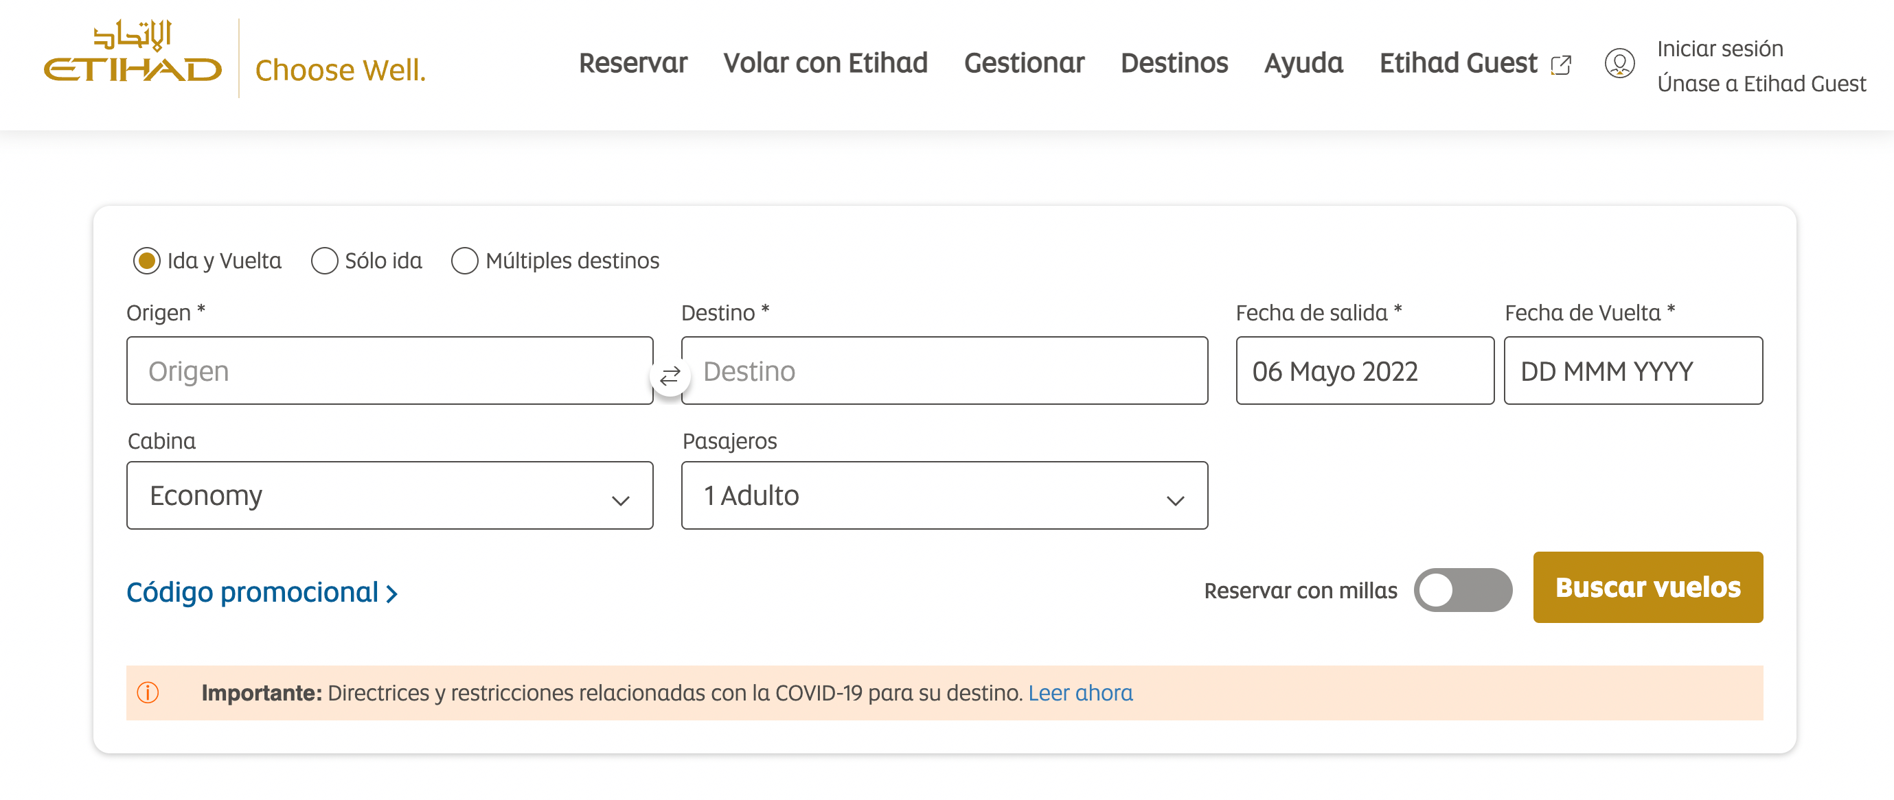Screen dimensions: 1894x800
Task: Open Fecha de Vuelta date field
Action: pyautogui.click(x=1633, y=370)
